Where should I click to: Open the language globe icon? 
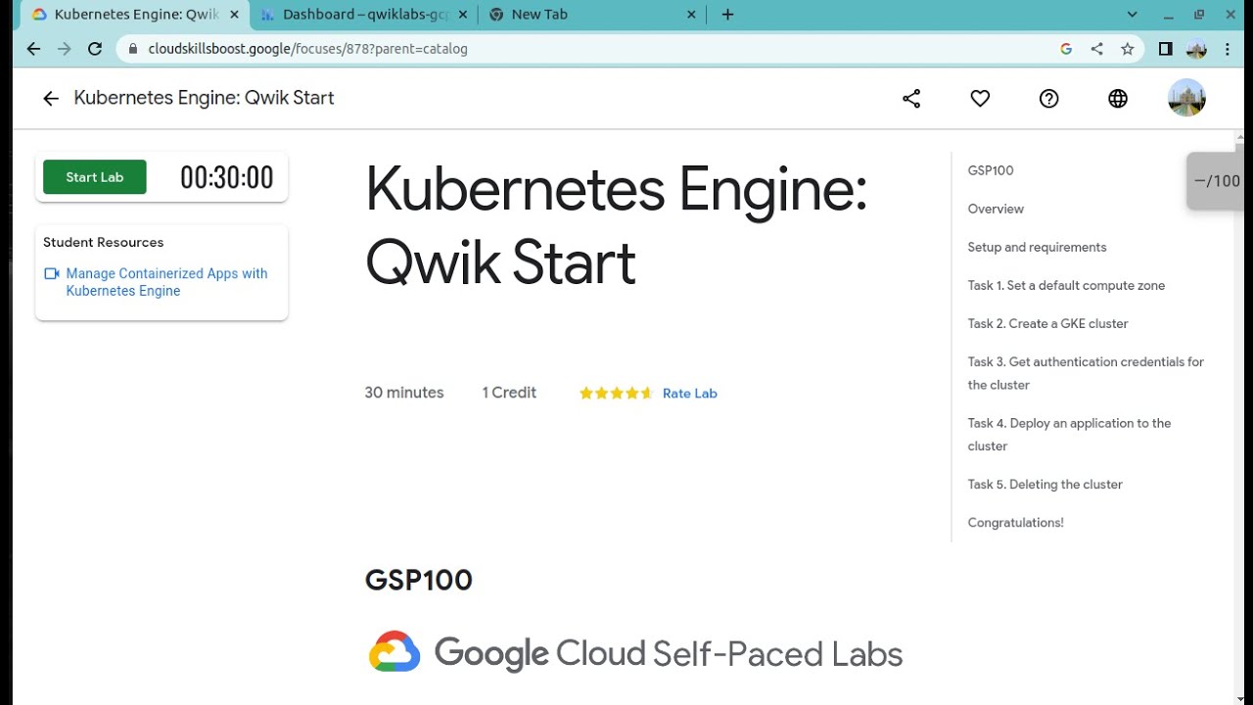tap(1117, 98)
